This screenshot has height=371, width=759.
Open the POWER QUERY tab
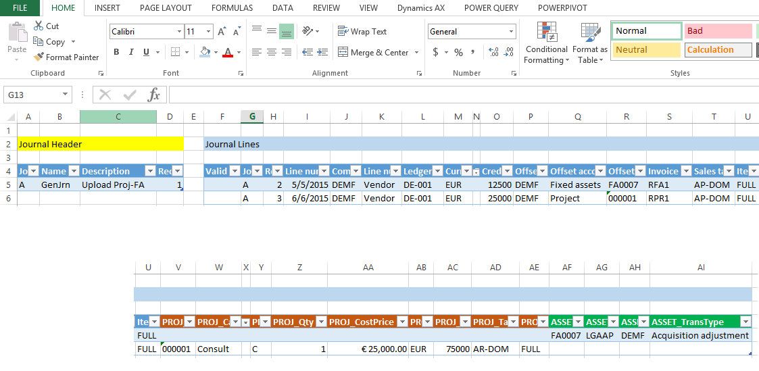click(x=491, y=8)
